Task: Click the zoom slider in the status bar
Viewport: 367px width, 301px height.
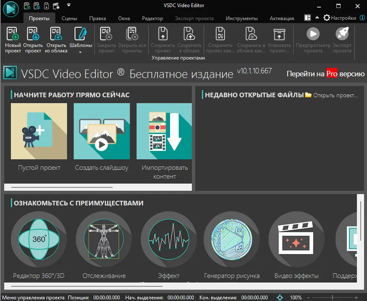Action: (333, 297)
